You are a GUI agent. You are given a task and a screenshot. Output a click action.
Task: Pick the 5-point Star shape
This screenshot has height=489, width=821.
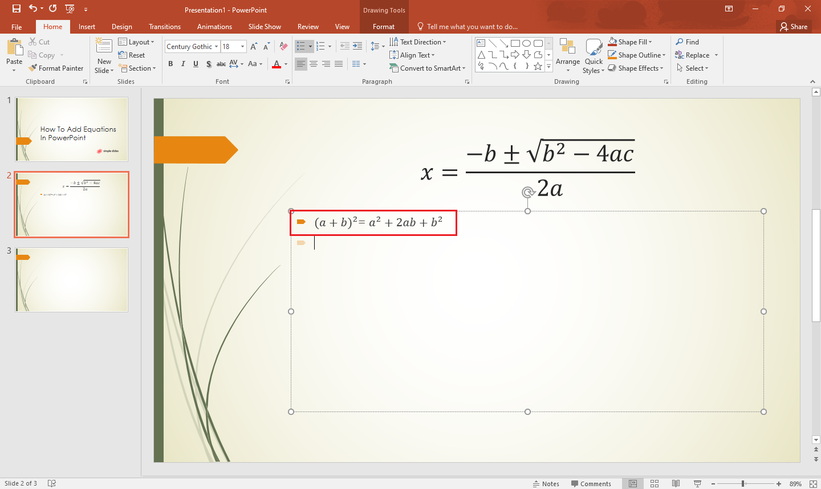[538, 66]
